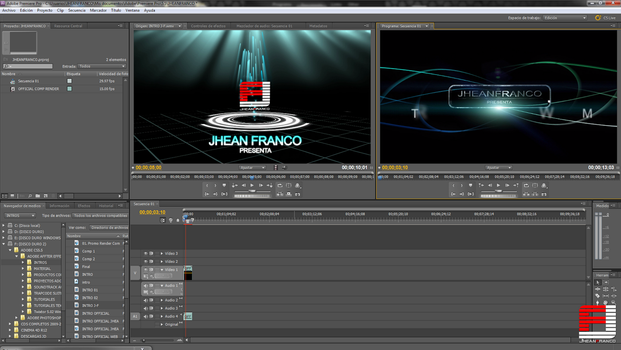Open output settings in Source monitor

297,185
